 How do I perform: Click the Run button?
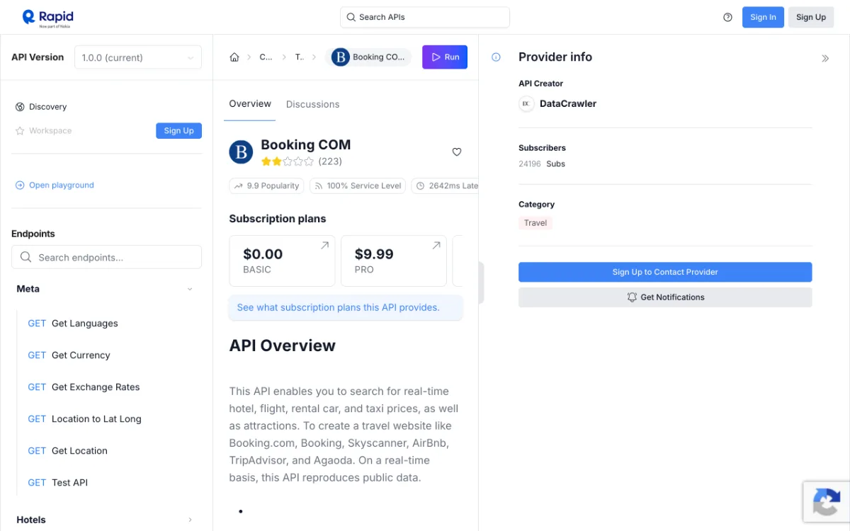pos(445,57)
